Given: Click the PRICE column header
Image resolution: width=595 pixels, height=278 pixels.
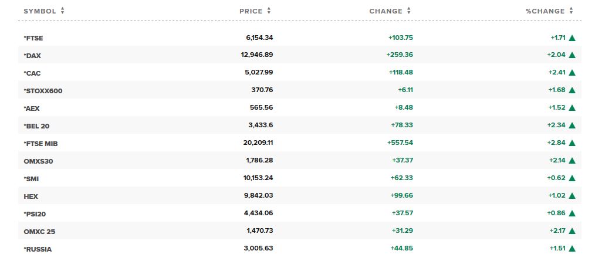Looking at the screenshot, I should pos(251,11).
